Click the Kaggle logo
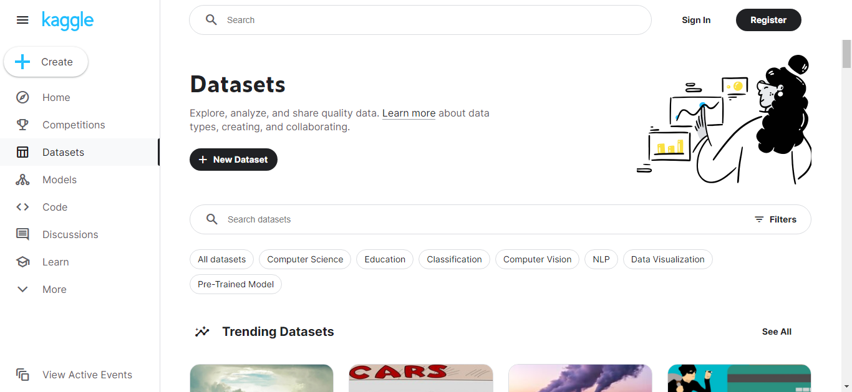This screenshot has height=392, width=852. coord(67,20)
